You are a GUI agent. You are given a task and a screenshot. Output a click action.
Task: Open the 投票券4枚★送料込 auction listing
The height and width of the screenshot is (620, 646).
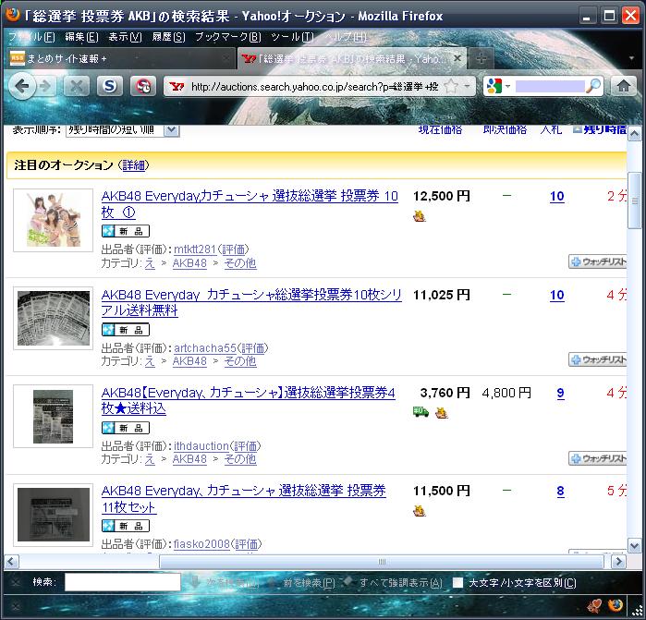click(x=248, y=400)
